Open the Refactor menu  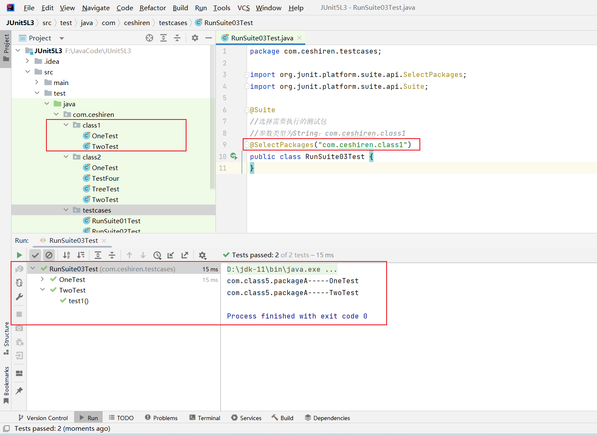(152, 8)
